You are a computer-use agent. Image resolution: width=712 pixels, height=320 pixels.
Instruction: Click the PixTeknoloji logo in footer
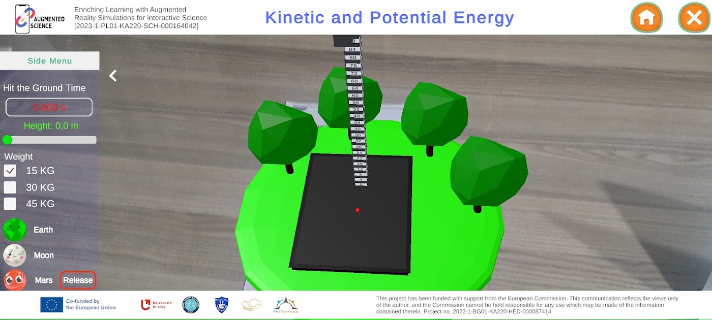pos(285,304)
